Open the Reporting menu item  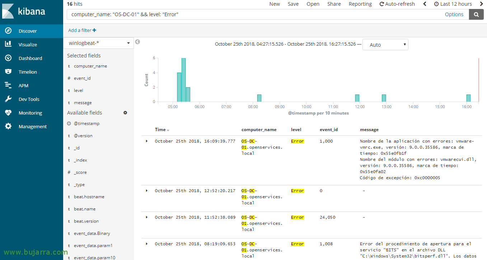(360, 4)
